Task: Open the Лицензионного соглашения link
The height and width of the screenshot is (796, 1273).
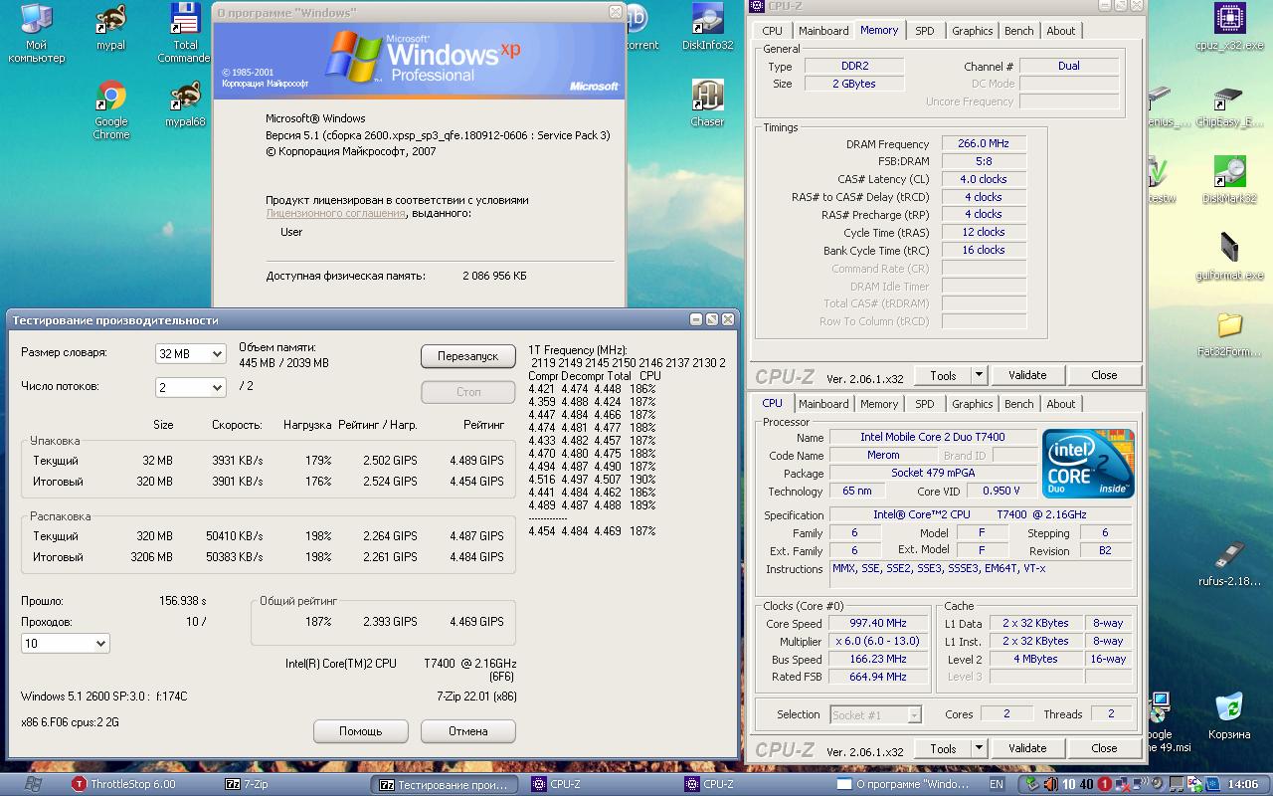Action: tap(335, 214)
